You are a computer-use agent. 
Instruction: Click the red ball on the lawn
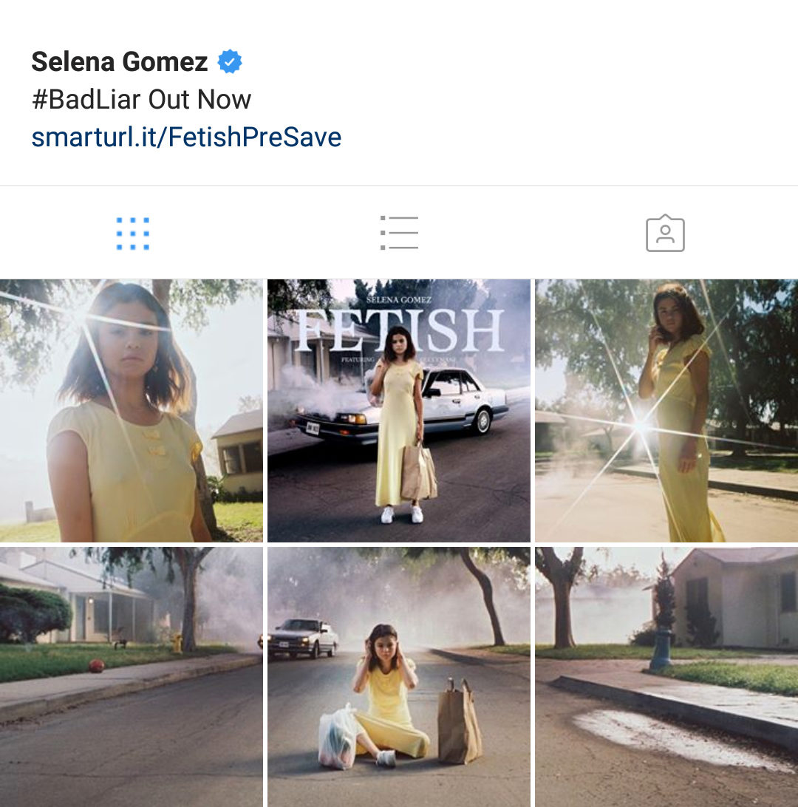(96, 666)
